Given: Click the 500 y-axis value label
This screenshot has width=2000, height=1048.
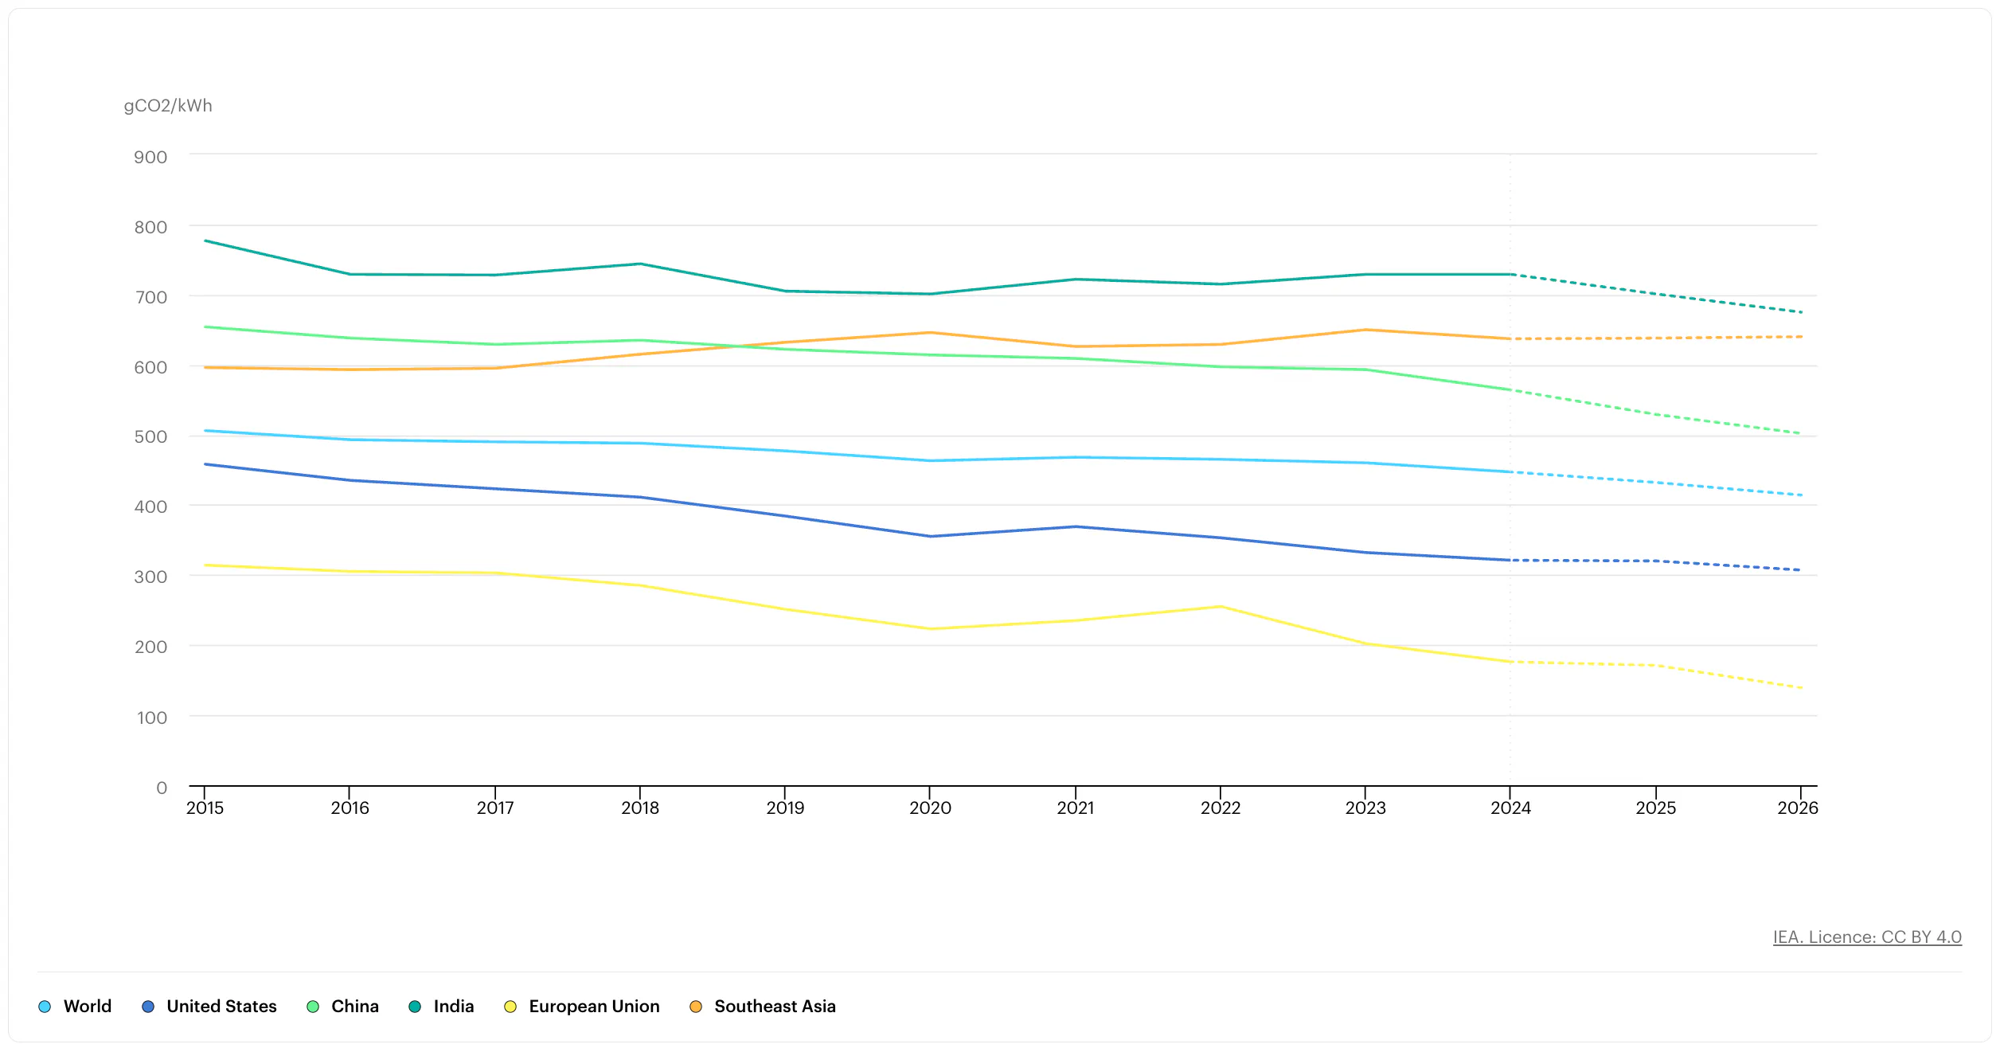Looking at the screenshot, I should click(x=150, y=437).
